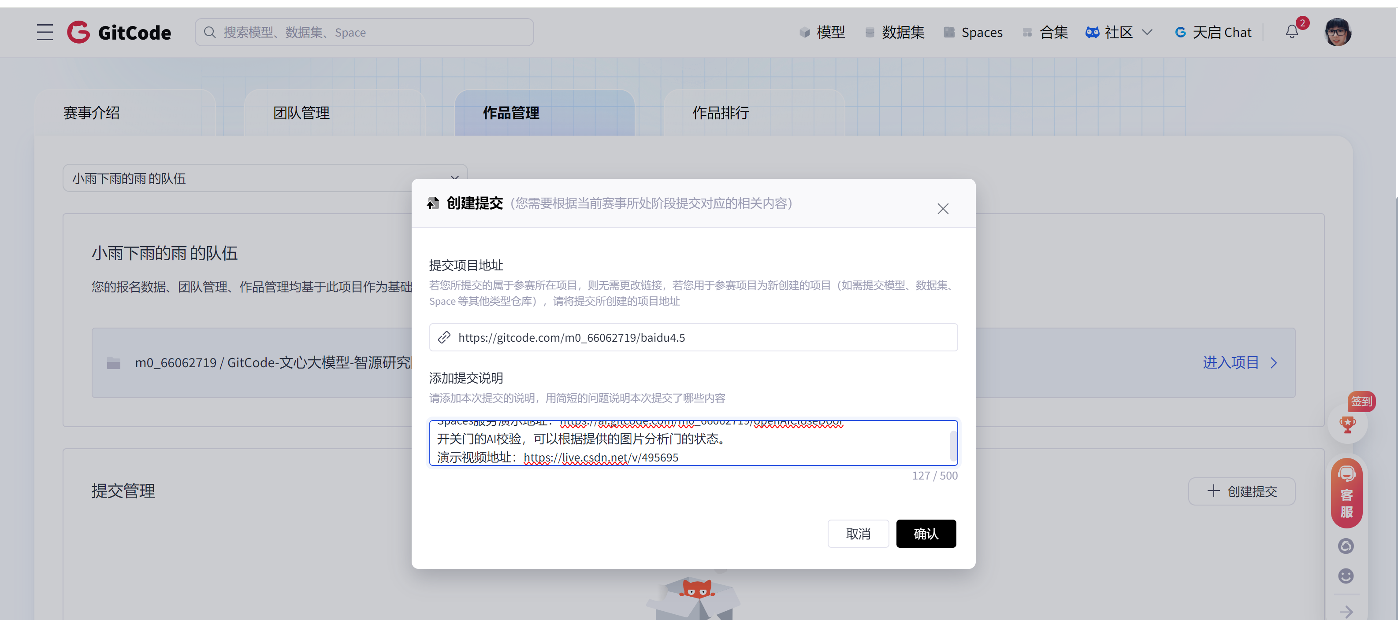The width and height of the screenshot is (1398, 620).
Task: Switch to the 团队管理 tab
Action: pyautogui.click(x=301, y=113)
